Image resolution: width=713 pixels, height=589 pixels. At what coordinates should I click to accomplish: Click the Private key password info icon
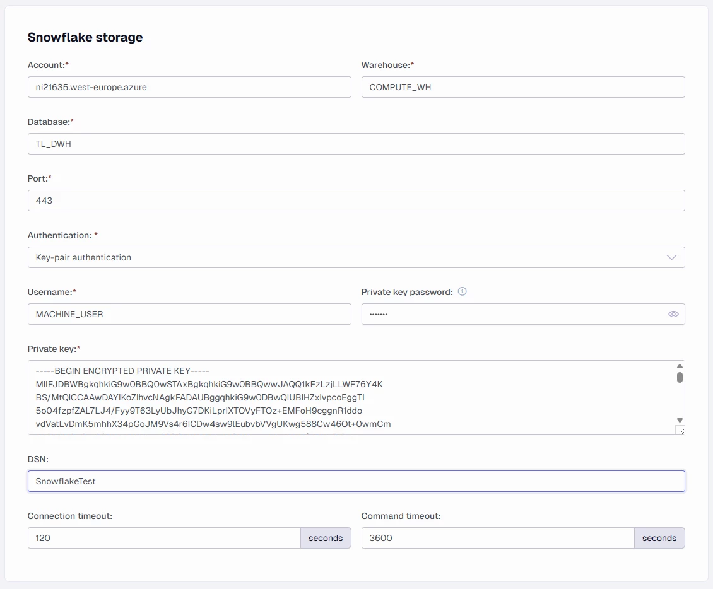[x=463, y=291]
